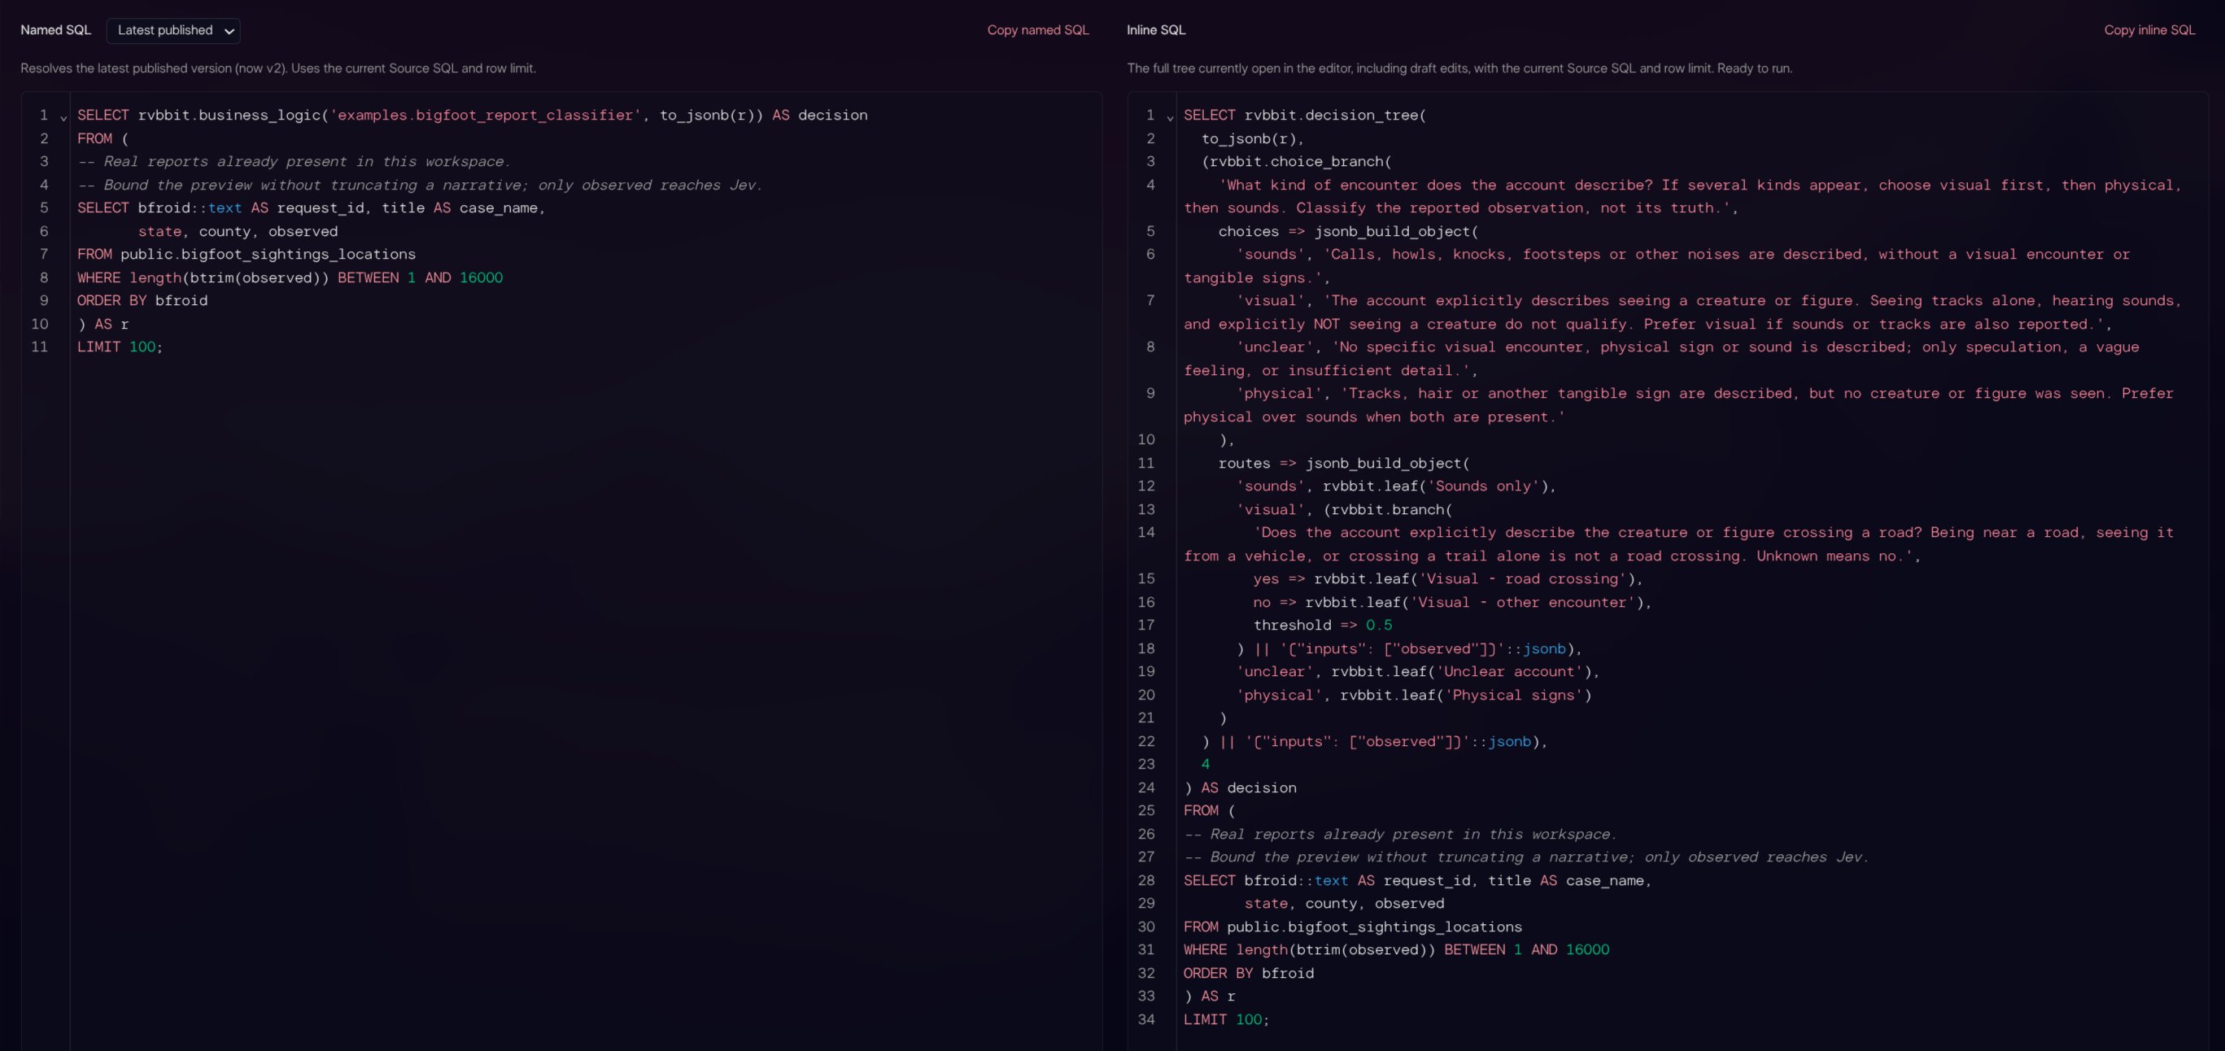The width and height of the screenshot is (2225, 1051).
Task: Click 'LIMIT 100;' on Named SQL line 11
Action: pyautogui.click(x=120, y=347)
